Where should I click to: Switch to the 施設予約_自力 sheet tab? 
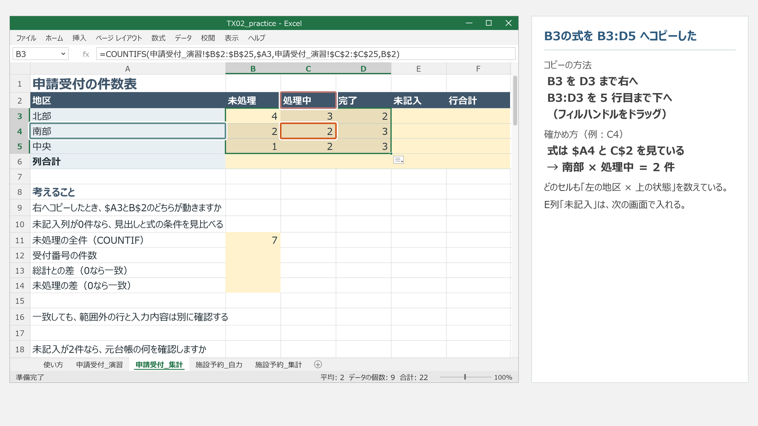point(219,365)
